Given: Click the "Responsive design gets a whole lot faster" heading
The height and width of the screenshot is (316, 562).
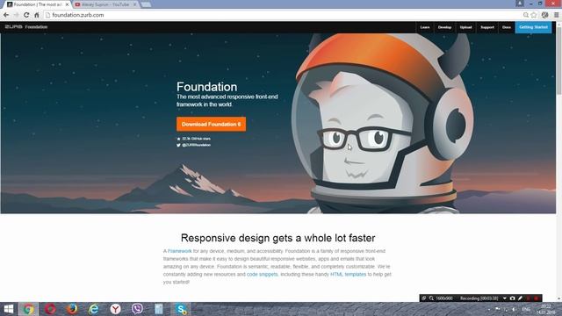Looking at the screenshot, I should coord(277,238).
